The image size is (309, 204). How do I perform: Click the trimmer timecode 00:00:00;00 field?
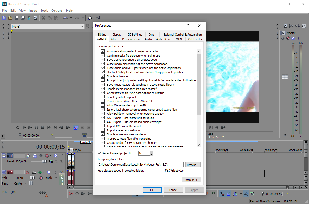tap(31, 135)
